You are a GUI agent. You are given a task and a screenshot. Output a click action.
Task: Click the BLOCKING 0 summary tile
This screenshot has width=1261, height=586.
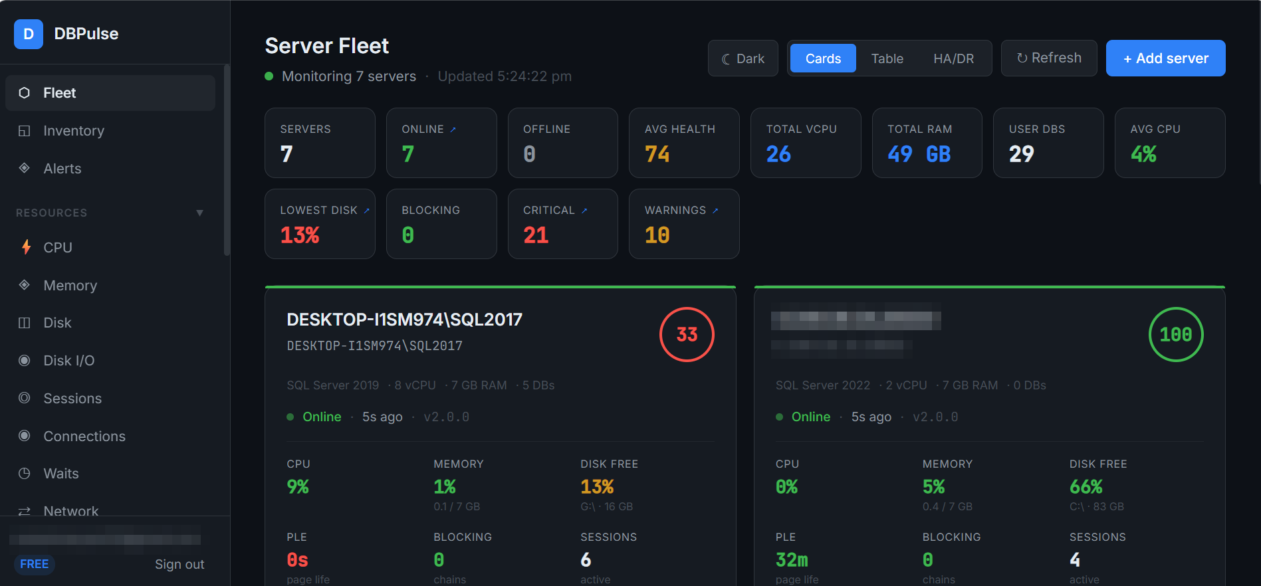click(x=441, y=224)
